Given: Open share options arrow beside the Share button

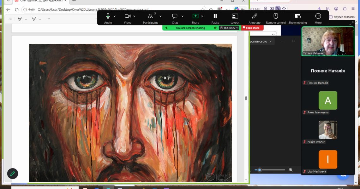Looking at the screenshot, I should point(202,16).
